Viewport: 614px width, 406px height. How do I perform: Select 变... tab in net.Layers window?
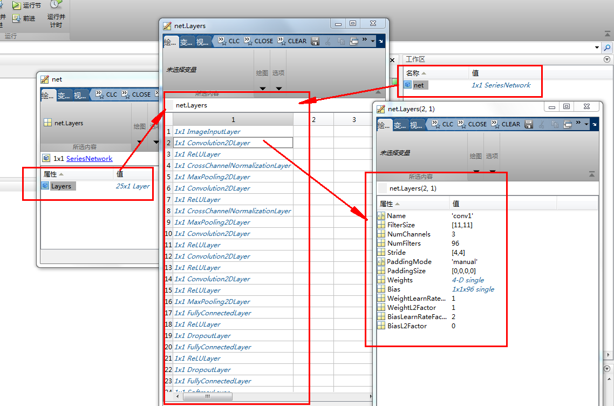click(x=186, y=42)
